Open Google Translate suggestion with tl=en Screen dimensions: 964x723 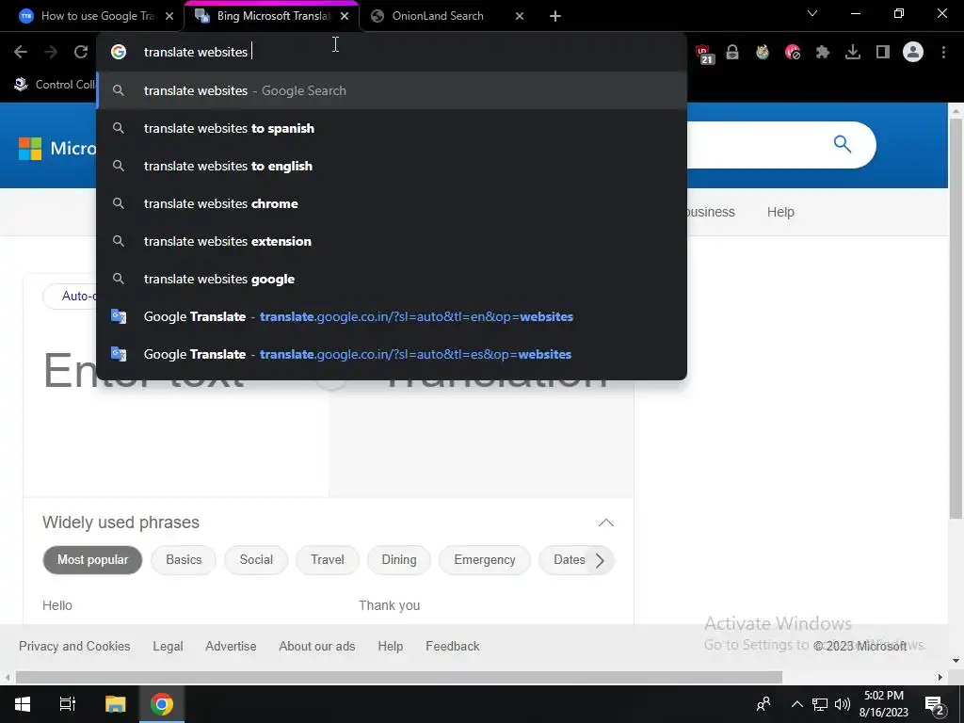tap(392, 316)
